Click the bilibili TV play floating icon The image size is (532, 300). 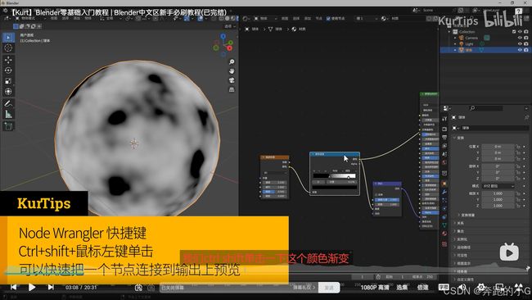pyautogui.click(x=509, y=252)
